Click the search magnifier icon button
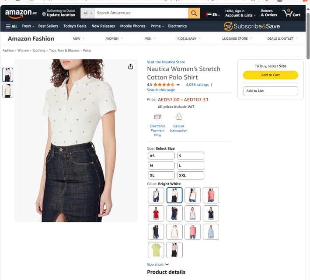Image resolution: width=310 pixels, height=280 pixels. click(x=194, y=13)
